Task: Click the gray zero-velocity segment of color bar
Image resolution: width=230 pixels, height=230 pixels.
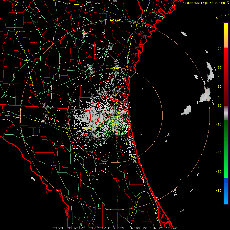Action: click(x=226, y=113)
